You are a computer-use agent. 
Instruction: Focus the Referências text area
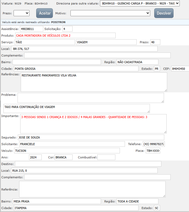pyautogui.click(x=94, y=82)
